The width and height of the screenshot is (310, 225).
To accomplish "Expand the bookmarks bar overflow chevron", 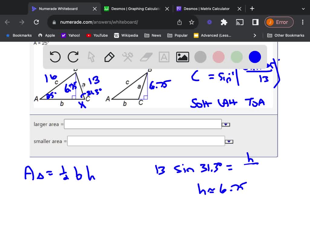I will click(x=255, y=35).
